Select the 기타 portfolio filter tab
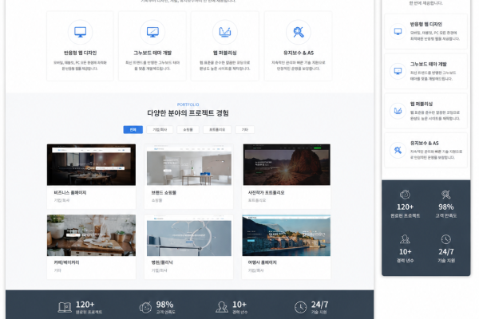Screen dimensions: 479x319 (245, 129)
